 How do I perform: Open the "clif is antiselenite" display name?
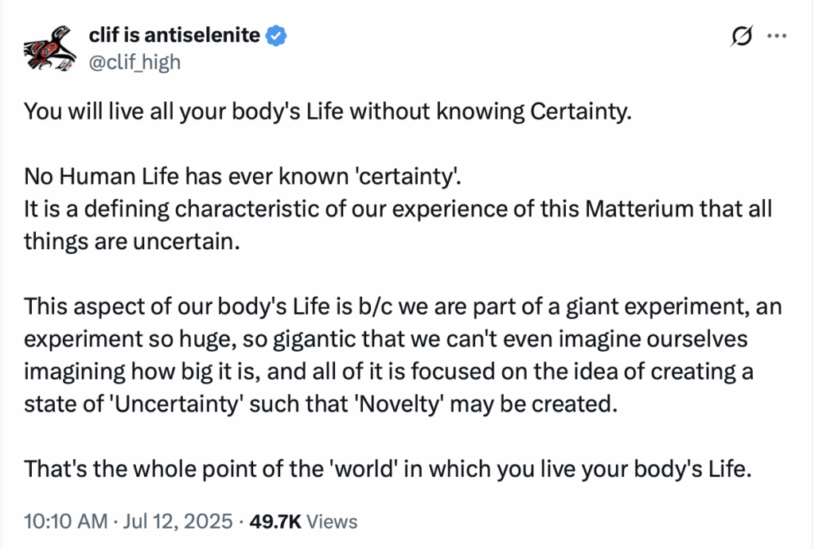tap(175, 35)
